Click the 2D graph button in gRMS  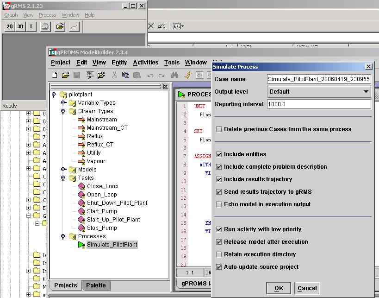coord(10,26)
